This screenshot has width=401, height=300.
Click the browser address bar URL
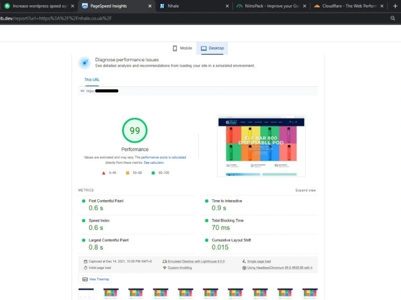tap(56, 18)
